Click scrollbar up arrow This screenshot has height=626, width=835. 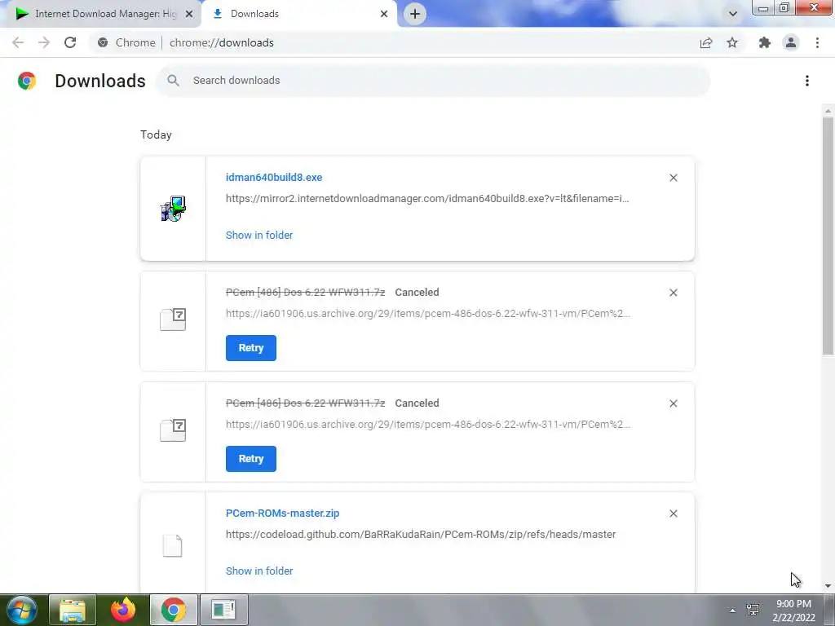pos(828,111)
